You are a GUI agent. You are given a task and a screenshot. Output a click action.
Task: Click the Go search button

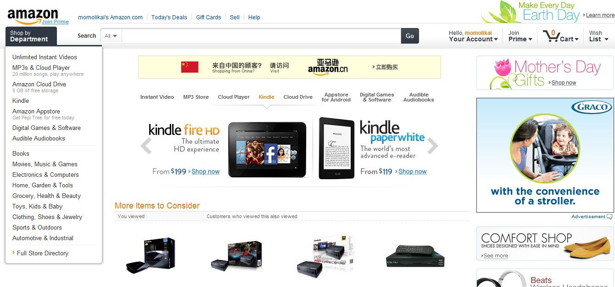410,36
